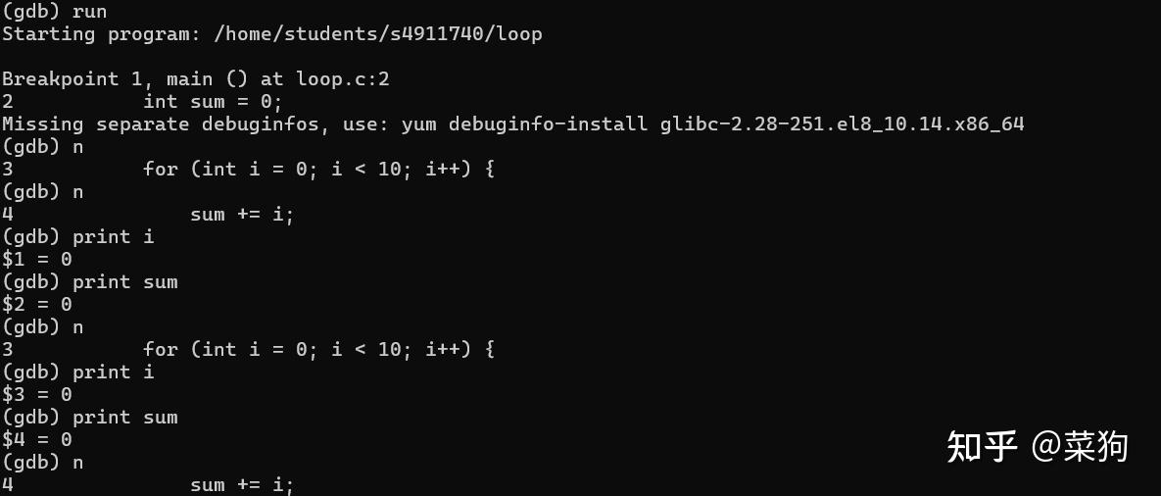This screenshot has height=496, width=1161.
Task: Click the "$4 = 0" output value
Action: [x=37, y=440]
